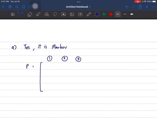157x118 pixels.
Task: Choose the dark blue pen color
Action: (x=97, y=14)
